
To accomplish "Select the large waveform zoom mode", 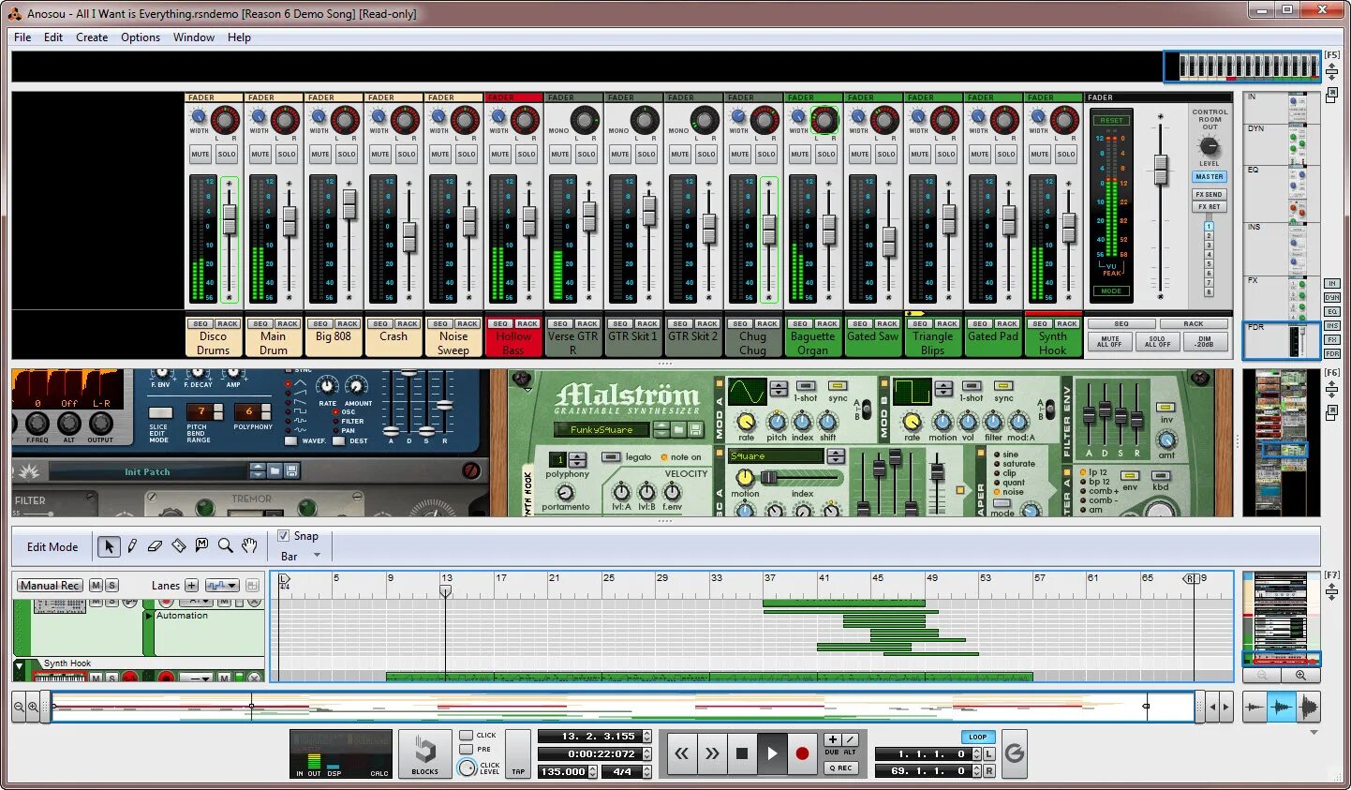I will (1307, 708).
